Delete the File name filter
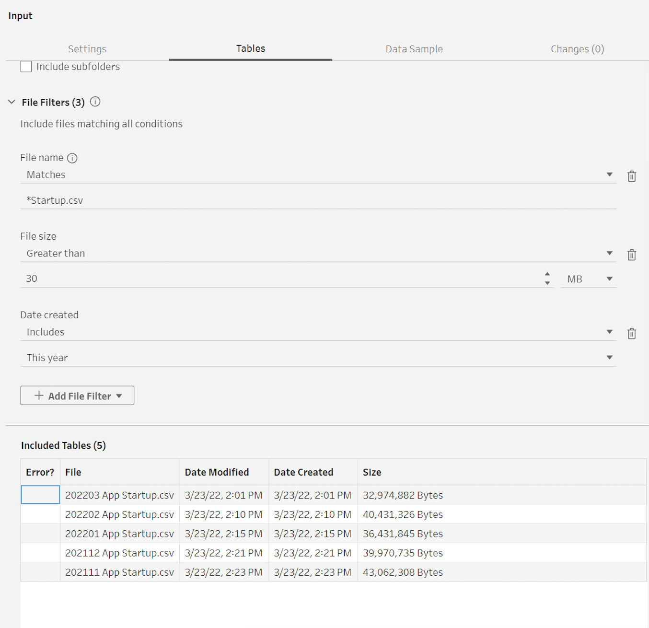The width and height of the screenshot is (649, 628). tap(631, 176)
